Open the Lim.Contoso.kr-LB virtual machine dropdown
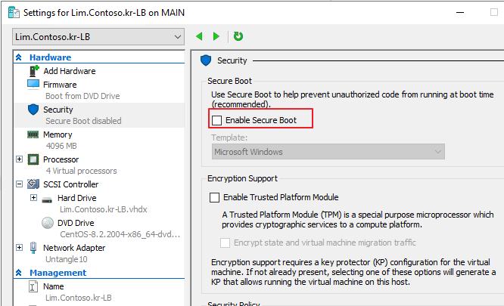This screenshot has height=306, width=504. pyautogui.click(x=98, y=37)
